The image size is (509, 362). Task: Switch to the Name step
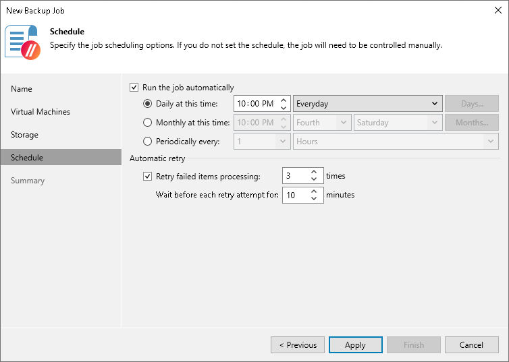coord(22,89)
